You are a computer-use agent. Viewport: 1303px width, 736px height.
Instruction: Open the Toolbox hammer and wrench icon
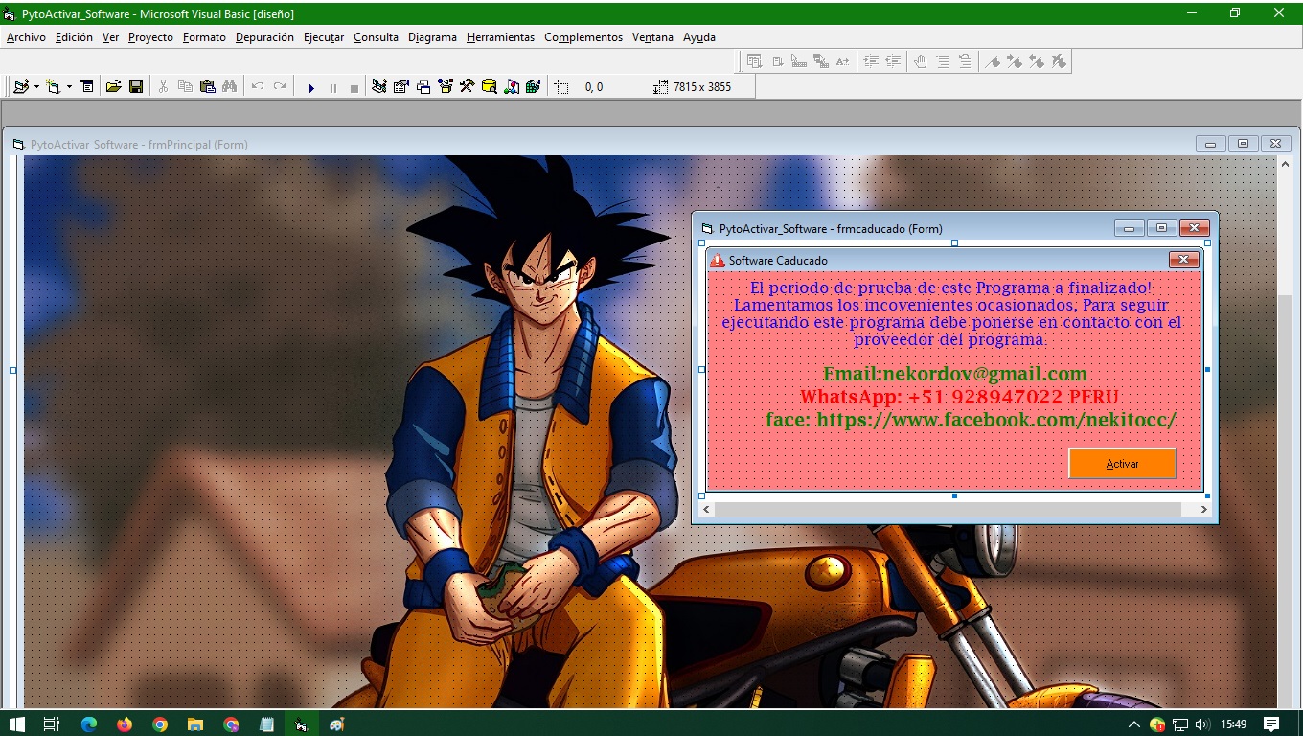tap(467, 86)
